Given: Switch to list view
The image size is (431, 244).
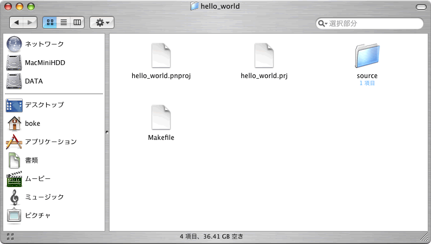Looking at the screenshot, I should tap(63, 23).
